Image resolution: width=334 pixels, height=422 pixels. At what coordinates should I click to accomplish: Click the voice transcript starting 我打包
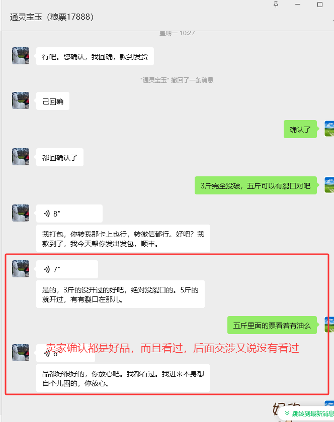(x=123, y=239)
